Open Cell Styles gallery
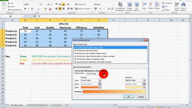 point(136,7)
